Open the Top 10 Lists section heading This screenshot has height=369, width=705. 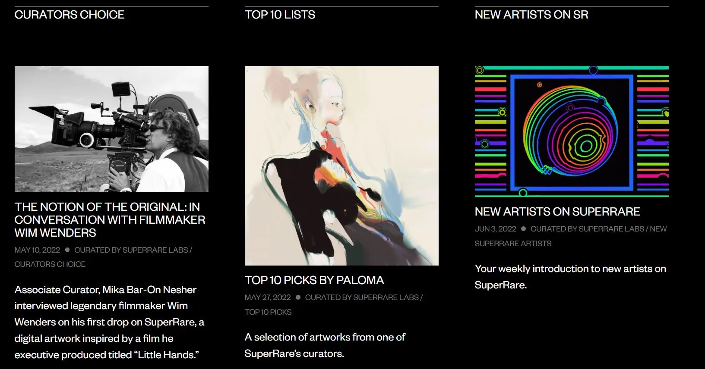280,15
